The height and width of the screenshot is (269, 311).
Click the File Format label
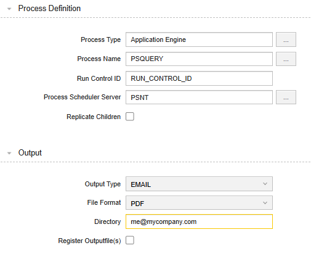tap(104, 202)
